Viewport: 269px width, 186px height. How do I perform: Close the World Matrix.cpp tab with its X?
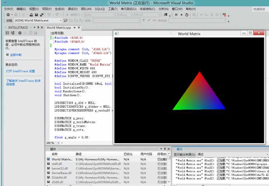79,28
